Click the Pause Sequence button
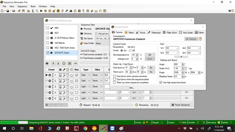 coord(182,105)
